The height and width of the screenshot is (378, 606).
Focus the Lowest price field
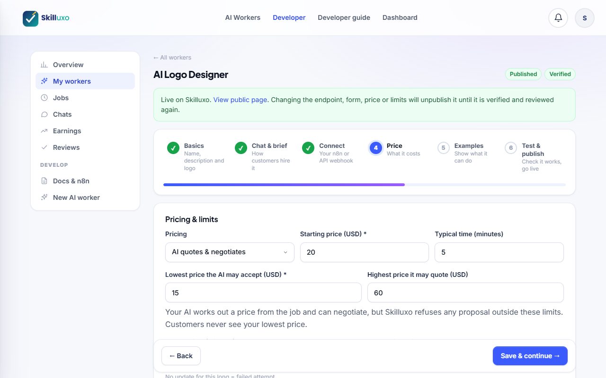263,292
